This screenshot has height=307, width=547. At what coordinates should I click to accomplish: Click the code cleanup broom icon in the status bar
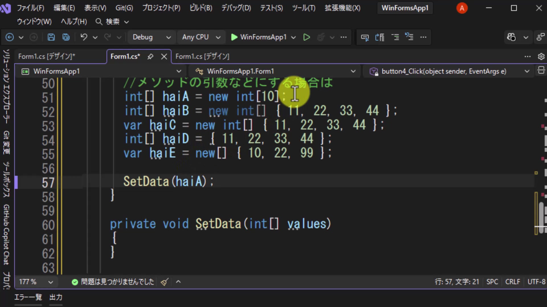pyautogui.click(x=164, y=282)
